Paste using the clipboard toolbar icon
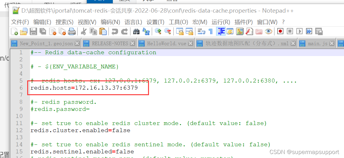The width and height of the screenshot is (344, 158). click(103, 31)
